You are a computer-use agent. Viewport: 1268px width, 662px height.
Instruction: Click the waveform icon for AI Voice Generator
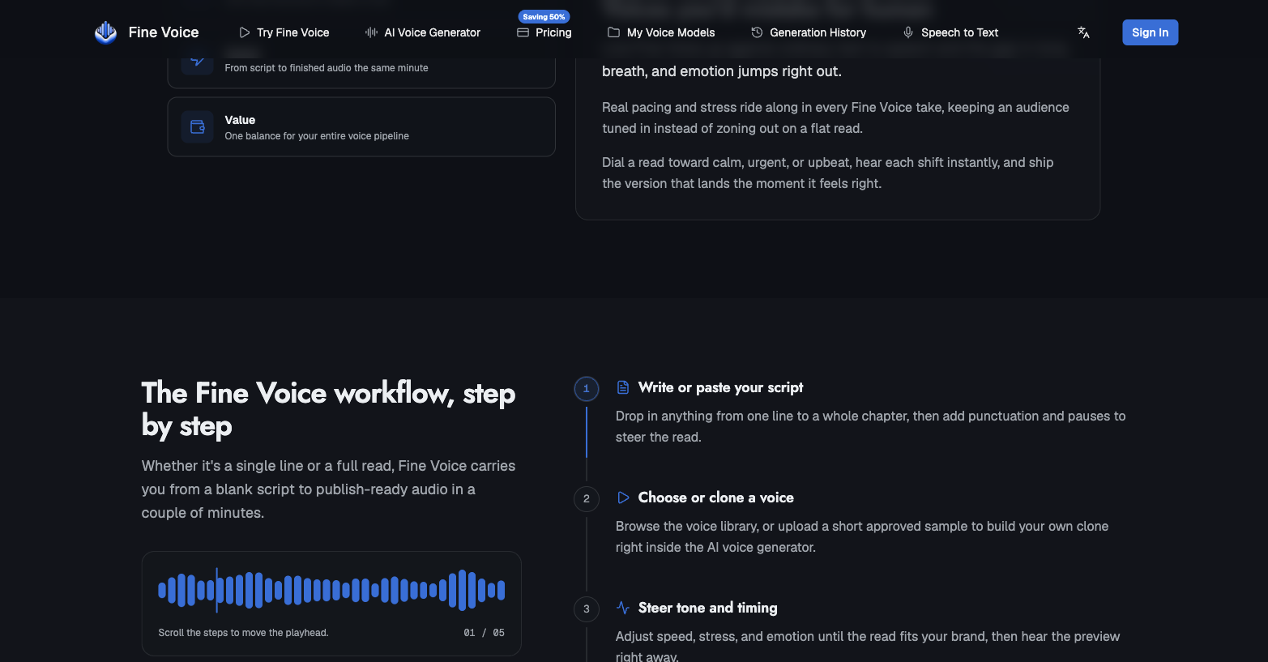coord(371,32)
